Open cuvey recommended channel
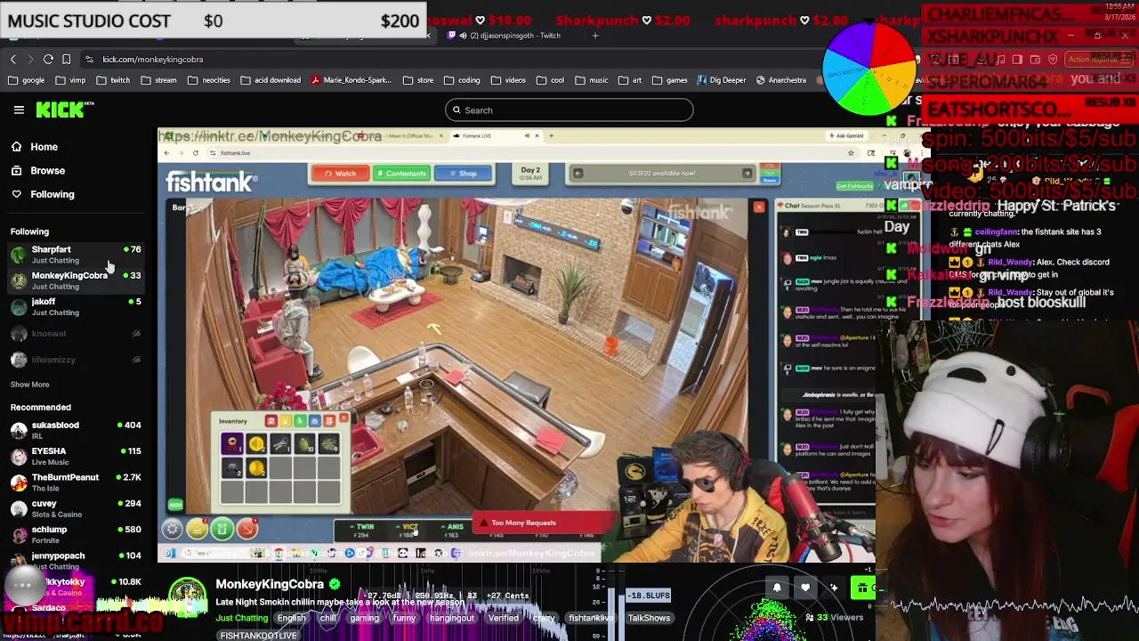The width and height of the screenshot is (1139, 641). 76,508
